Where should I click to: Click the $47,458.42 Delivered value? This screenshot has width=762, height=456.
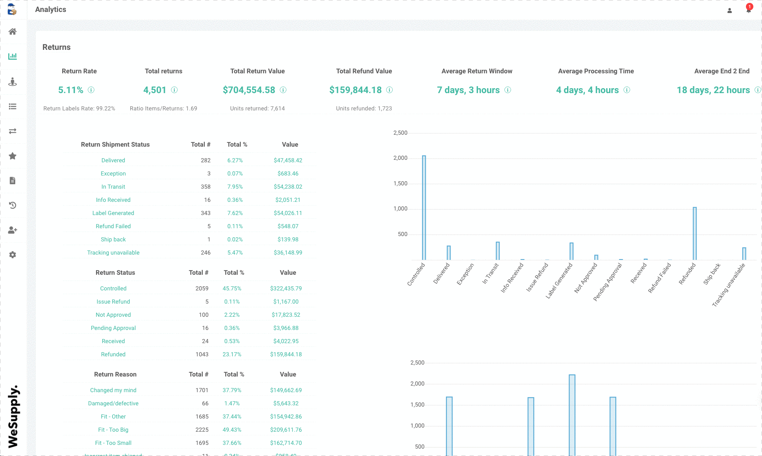coord(288,160)
